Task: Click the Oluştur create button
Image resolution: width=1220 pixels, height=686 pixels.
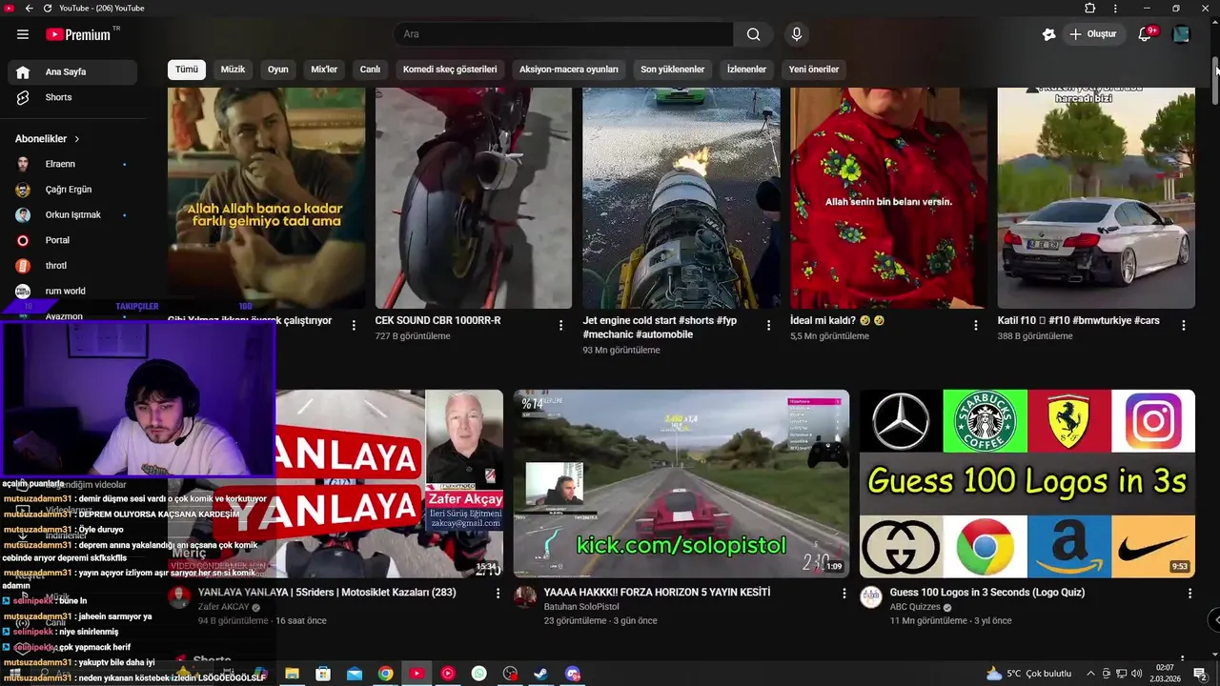Action: tap(1093, 34)
